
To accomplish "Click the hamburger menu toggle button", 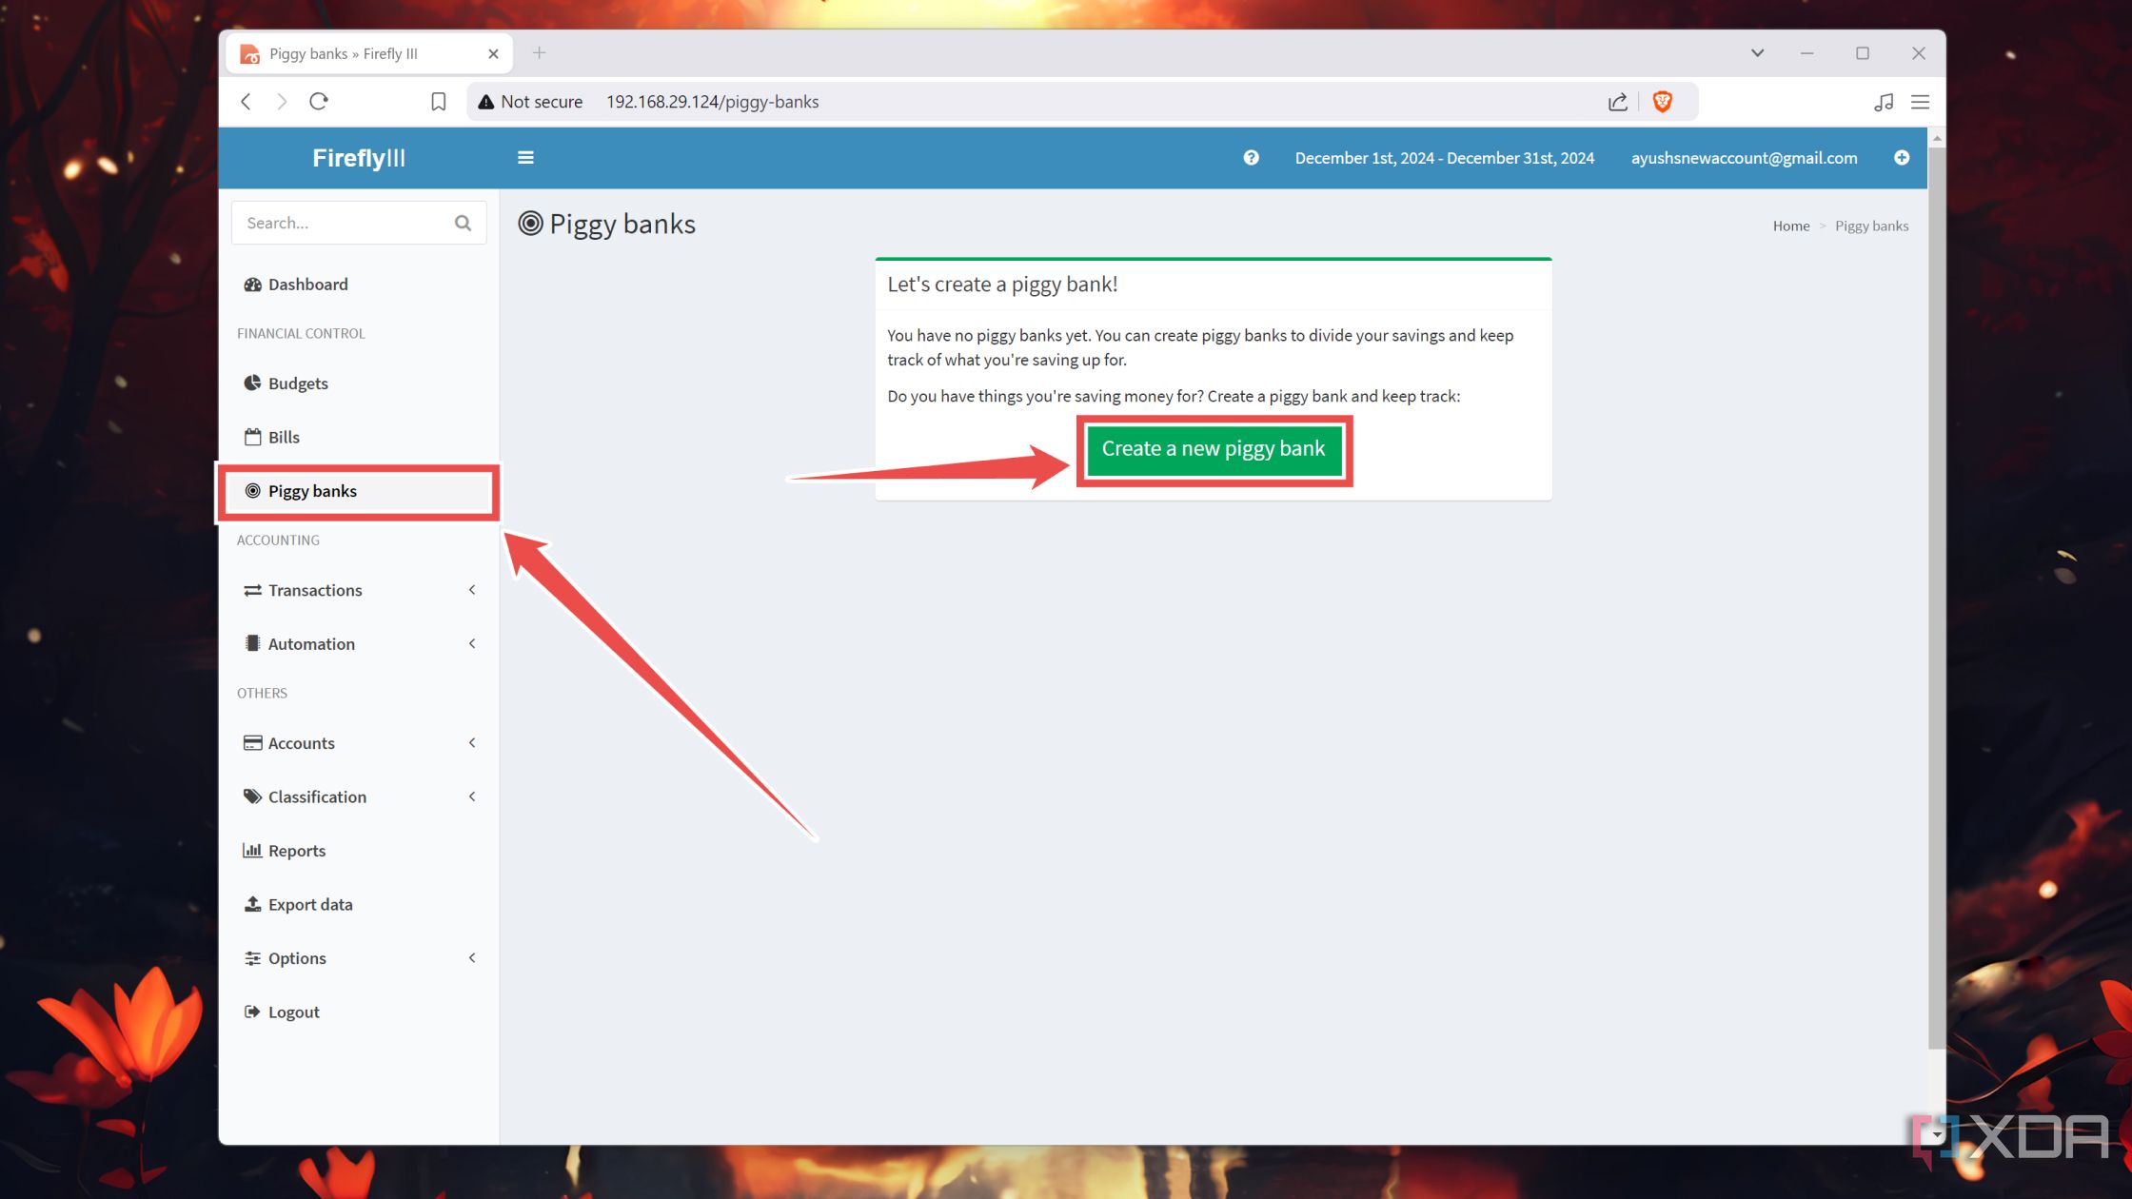I will coord(525,158).
